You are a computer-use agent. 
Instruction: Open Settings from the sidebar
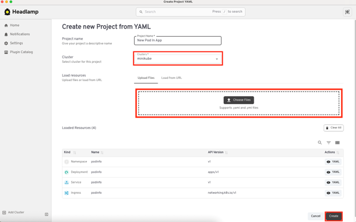click(x=16, y=43)
